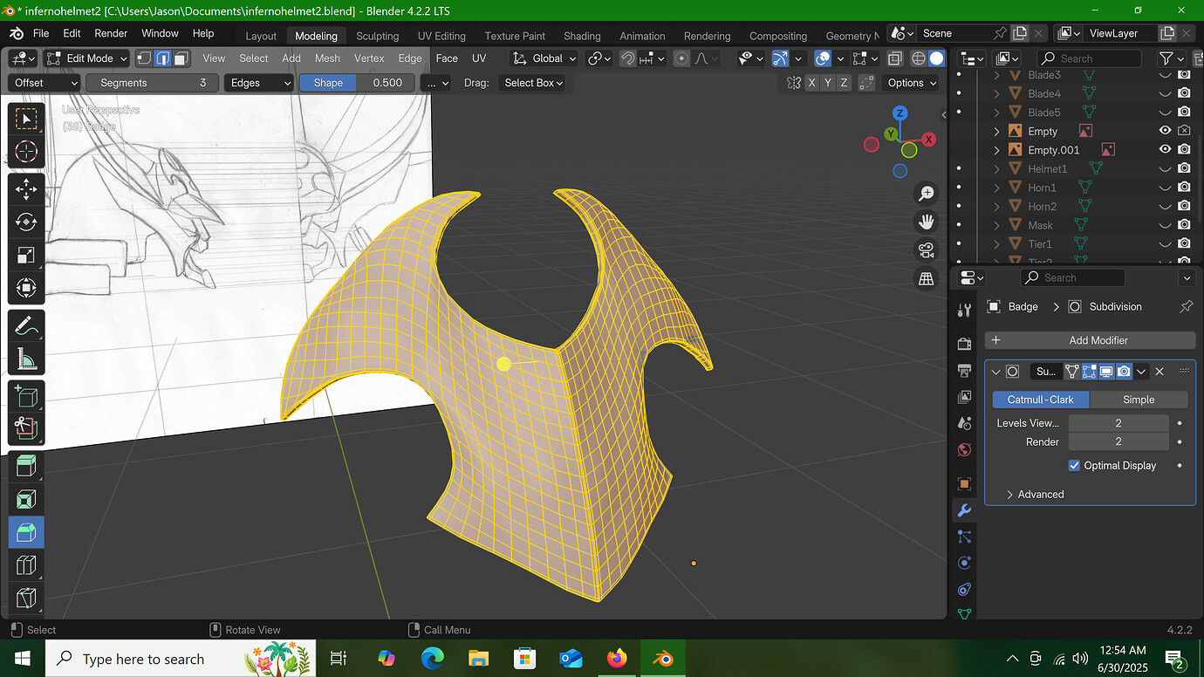This screenshot has width=1204, height=677.
Task: Choose the Measure tool
Action: point(26,359)
